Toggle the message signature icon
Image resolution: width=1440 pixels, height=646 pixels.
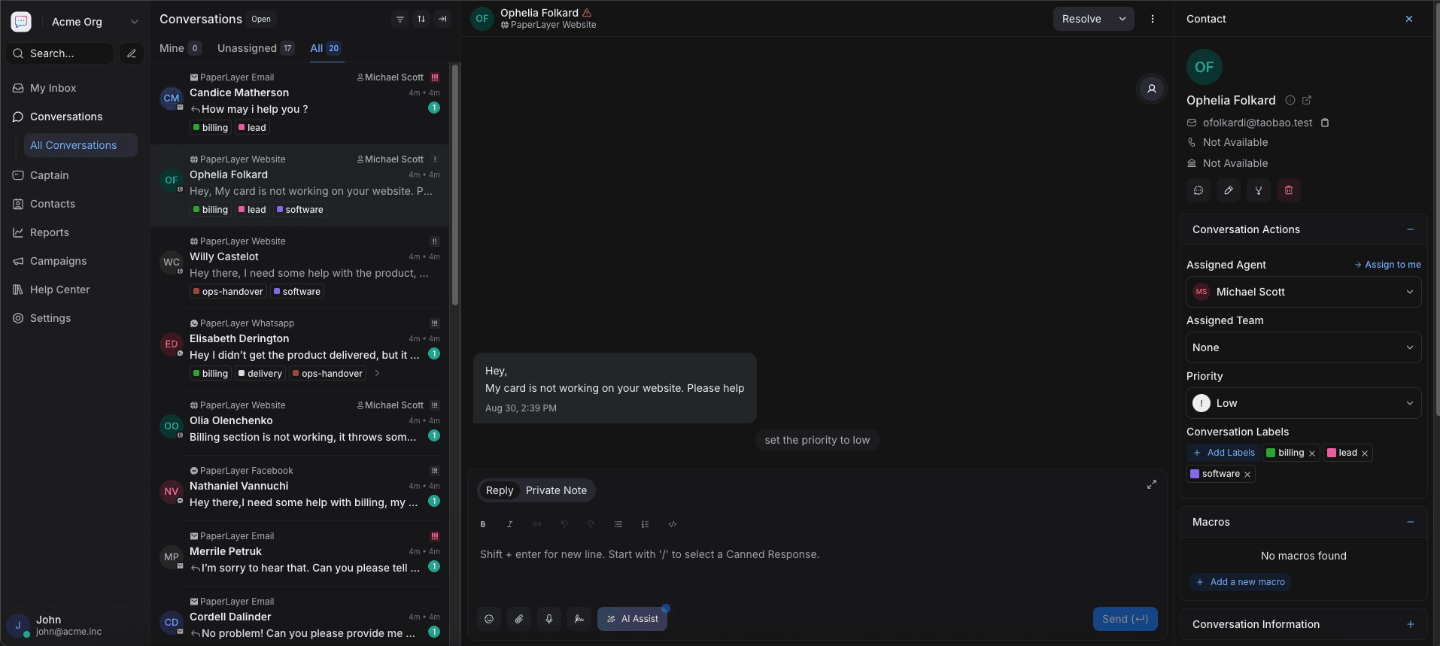point(579,619)
